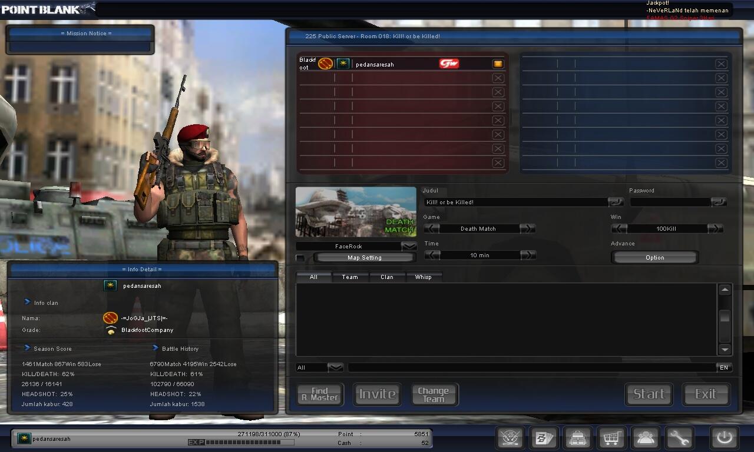Screen dimensions: 754x452
Task: Expand the FaceRock map dropdown
Action: 409,246
